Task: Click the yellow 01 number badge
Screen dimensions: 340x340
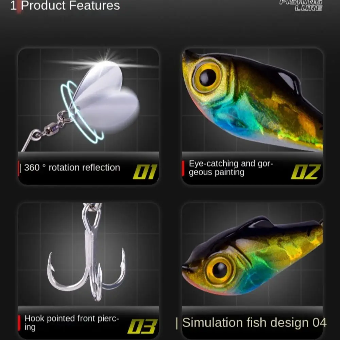Action: click(145, 172)
